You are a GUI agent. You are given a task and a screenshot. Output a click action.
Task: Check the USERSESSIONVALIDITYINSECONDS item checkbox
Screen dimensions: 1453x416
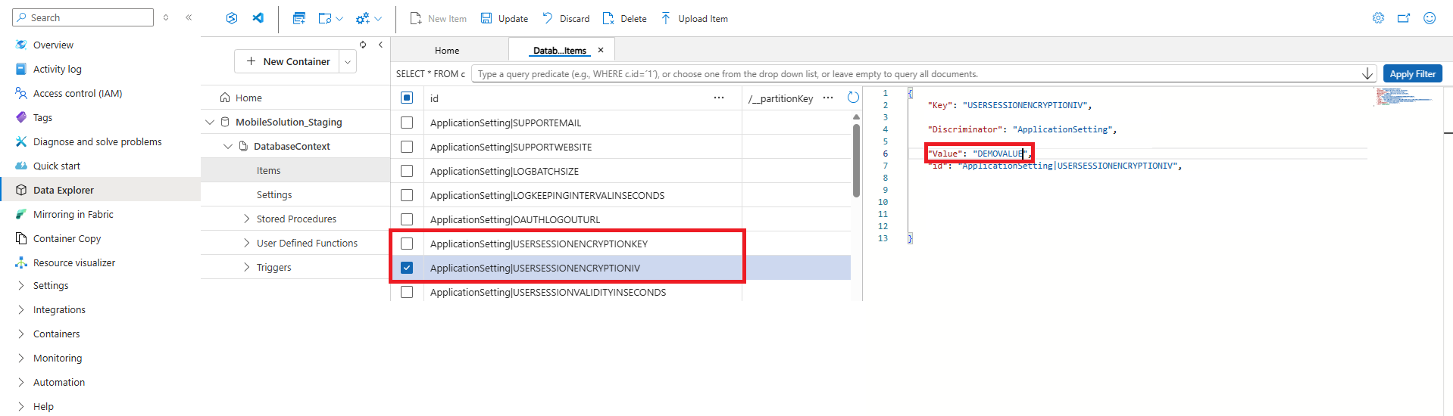click(407, 292)
